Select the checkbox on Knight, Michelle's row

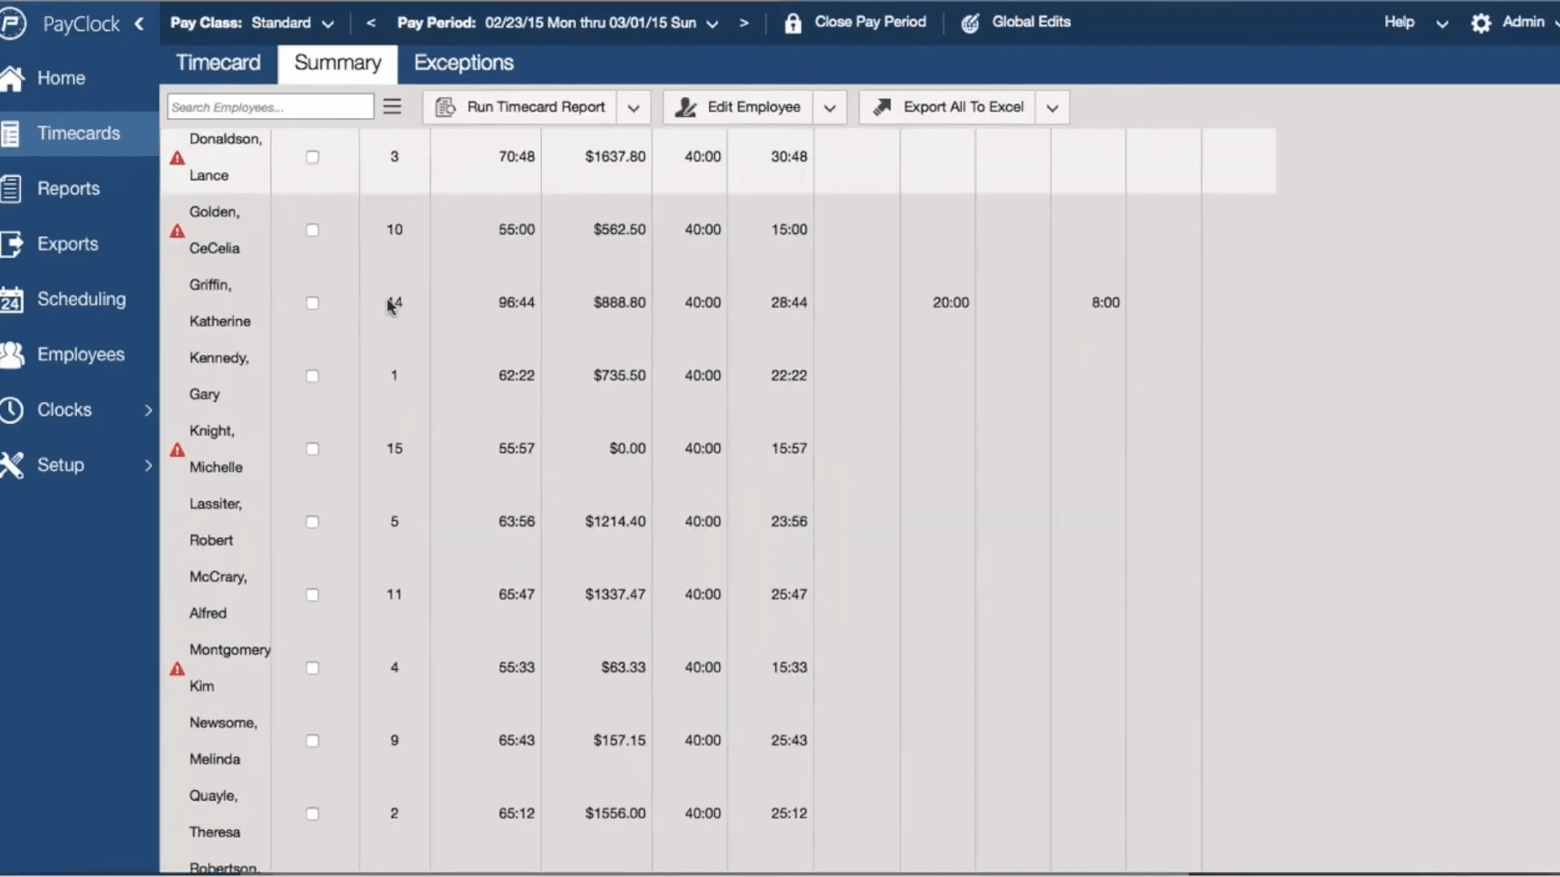(x=313, y=448)
